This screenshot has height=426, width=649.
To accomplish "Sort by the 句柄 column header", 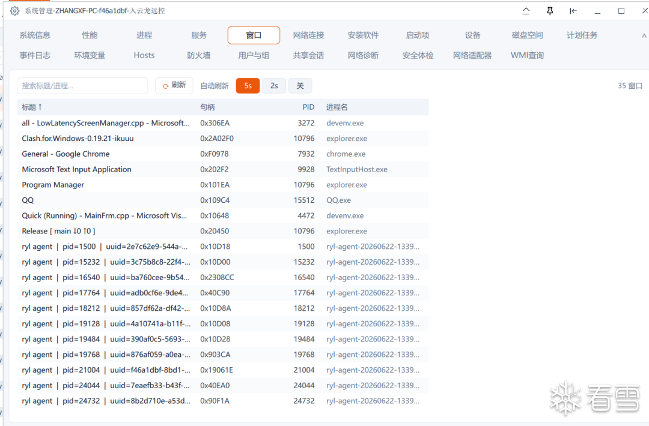I will [207, 107].
